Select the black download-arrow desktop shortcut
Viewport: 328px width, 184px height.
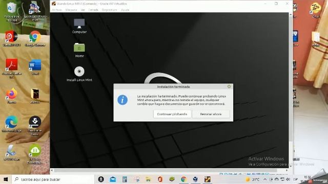point(35,125)
